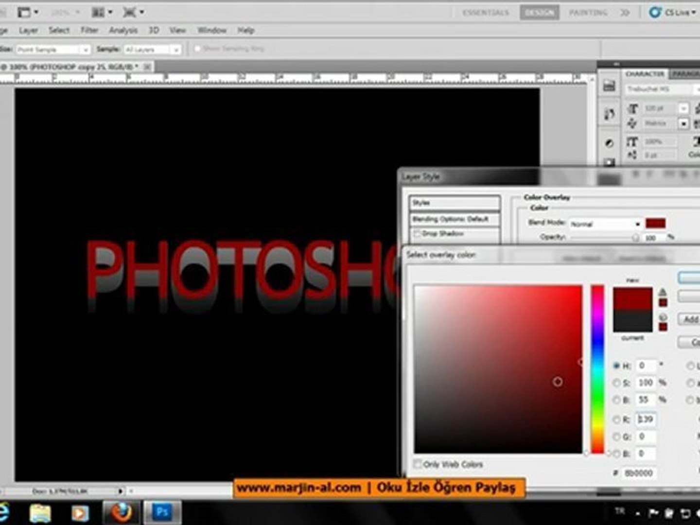
Task: Click the CS Live icon
Action: [655, 12]
